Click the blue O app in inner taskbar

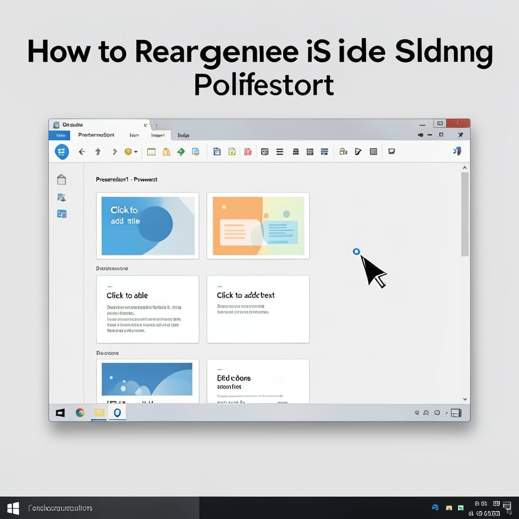coord(117,413)
